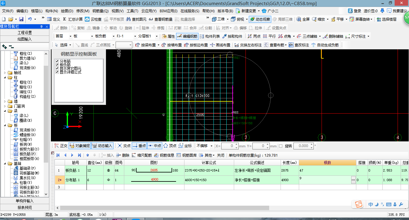Click the 属性 properties button
Image resolution: width=409 pixels, height=220 pixels.
click(168, 36)
